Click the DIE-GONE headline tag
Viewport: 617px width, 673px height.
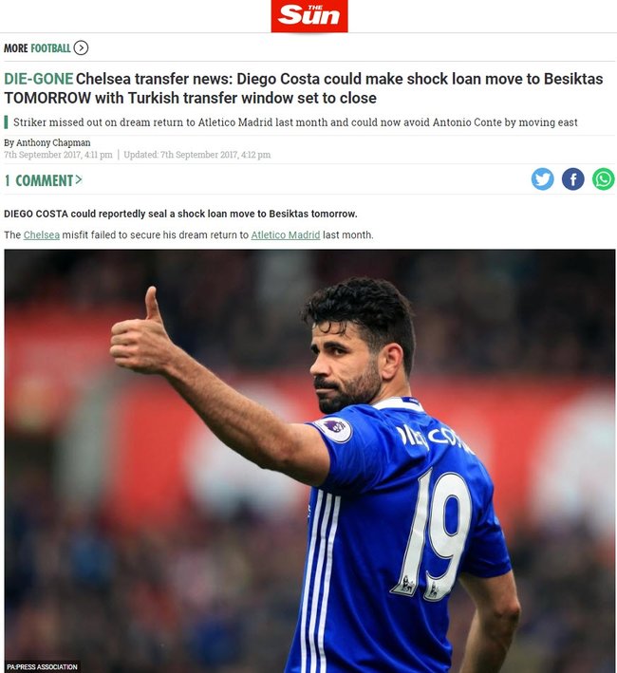pos(39,79)
